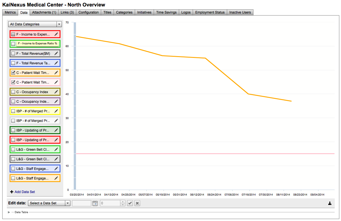The height and width of the screenshot is (221, 341).
Task: Edit the yellow IBP - # of Merged Pr... set
Action: pyautogui.click(x=56, y=111)
